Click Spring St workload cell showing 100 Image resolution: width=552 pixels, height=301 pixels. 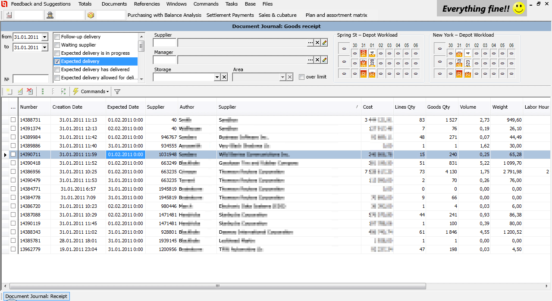click(x=364, y=53)
